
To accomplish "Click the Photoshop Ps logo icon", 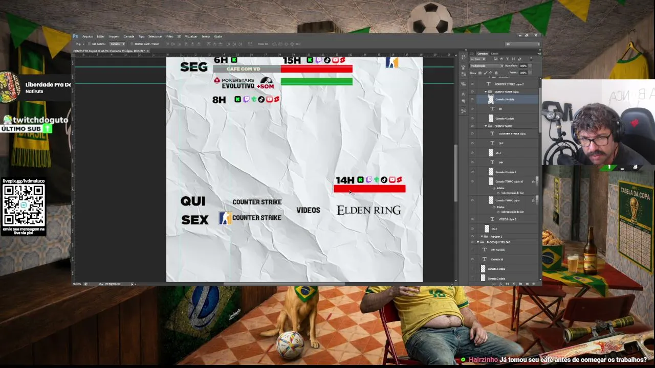I will coord(75,36).
